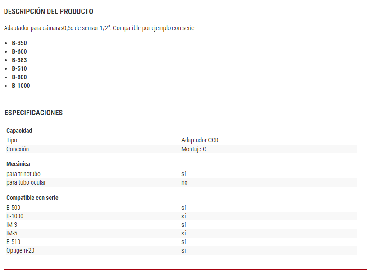The width and height of the screenshot is (367, 271).
Task: Select the Compatible con serie table header
Action: pos(32,198)
